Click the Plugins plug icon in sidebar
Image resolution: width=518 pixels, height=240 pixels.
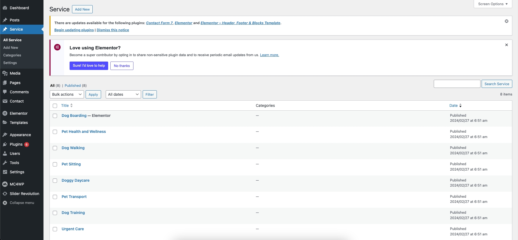click(5, 144)
